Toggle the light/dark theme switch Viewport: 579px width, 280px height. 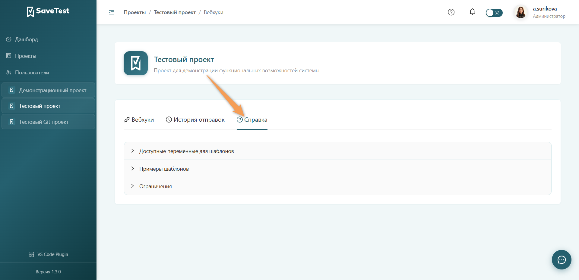[x=494, y=13]
